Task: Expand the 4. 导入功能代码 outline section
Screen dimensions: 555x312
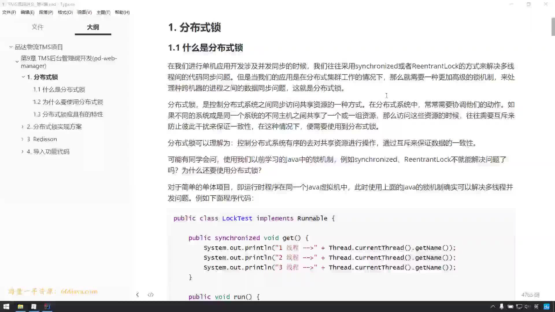Action: point(23,151)
